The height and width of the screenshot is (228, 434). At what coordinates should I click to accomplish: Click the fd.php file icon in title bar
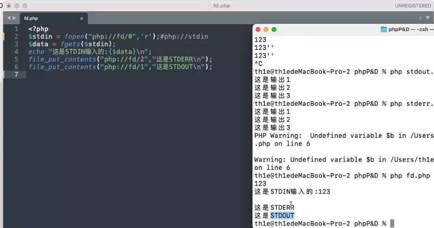[x=209, y=5]
